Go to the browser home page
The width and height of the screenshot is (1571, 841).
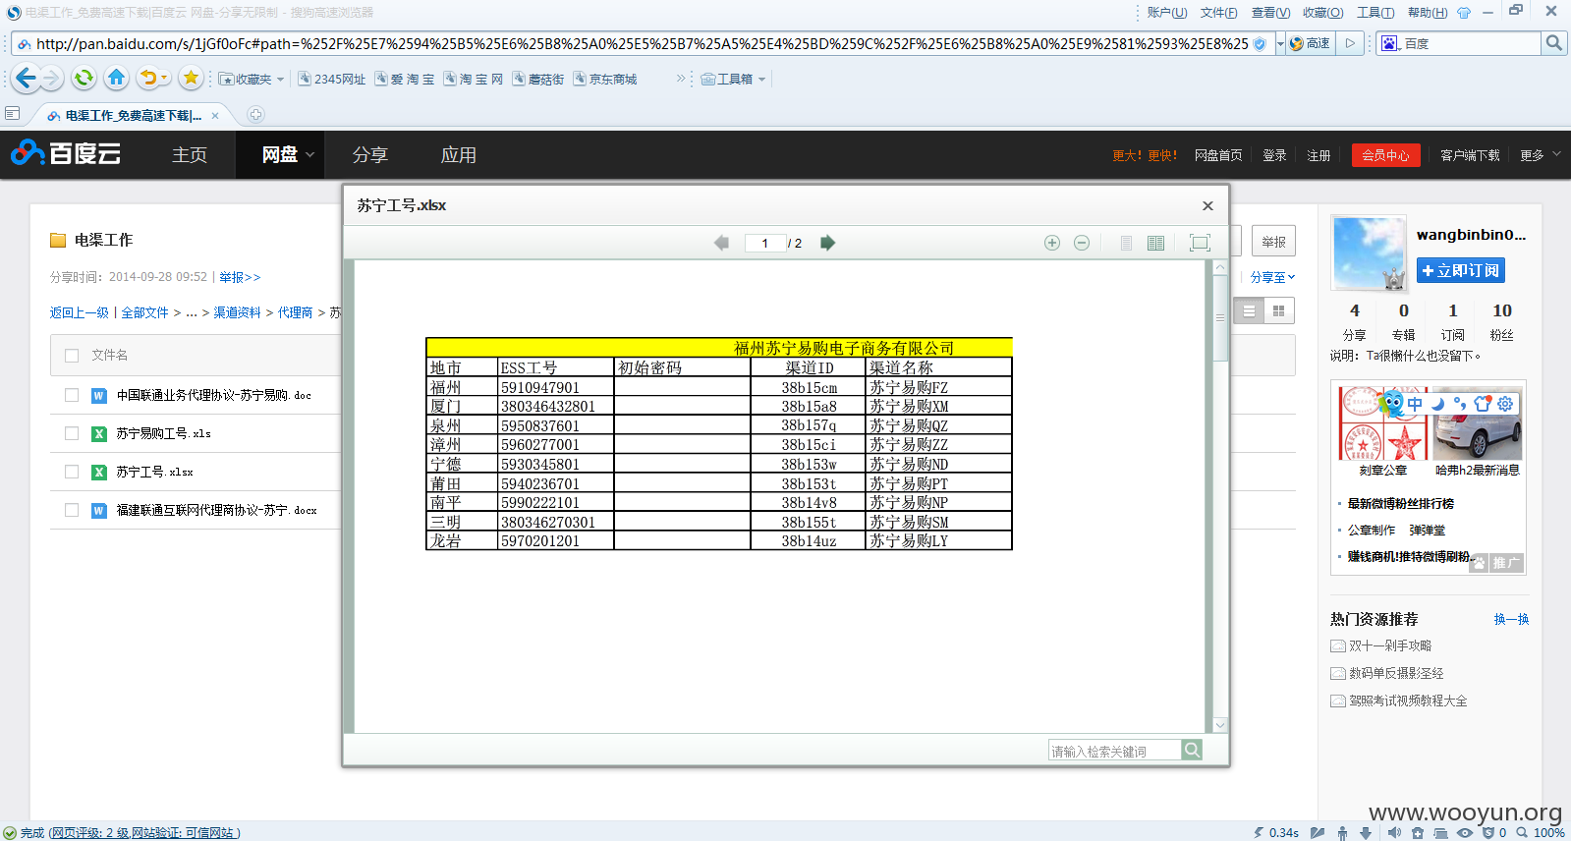tap(116, 78)
